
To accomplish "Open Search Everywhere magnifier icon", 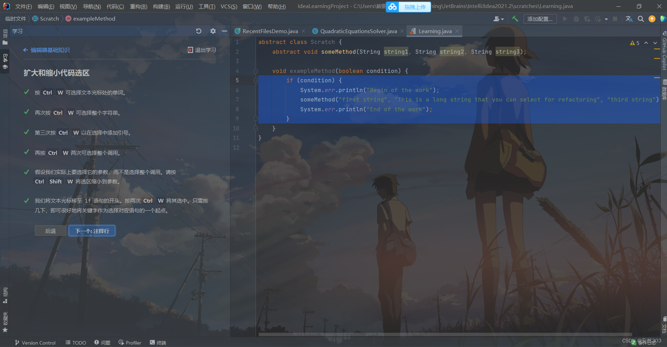I will click(x=641, y=19).
